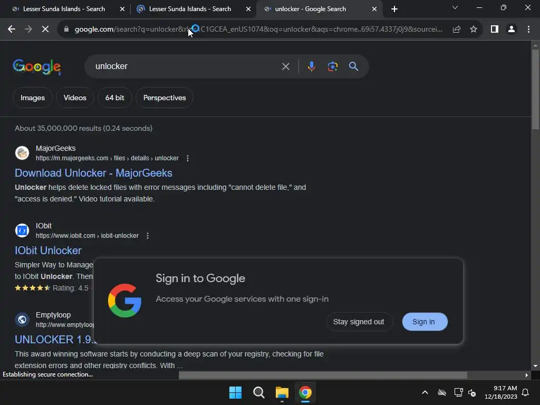The image size is (540, 405).
Task: Open the notification bell in the taskbar
Action: [x=525, y=392]
